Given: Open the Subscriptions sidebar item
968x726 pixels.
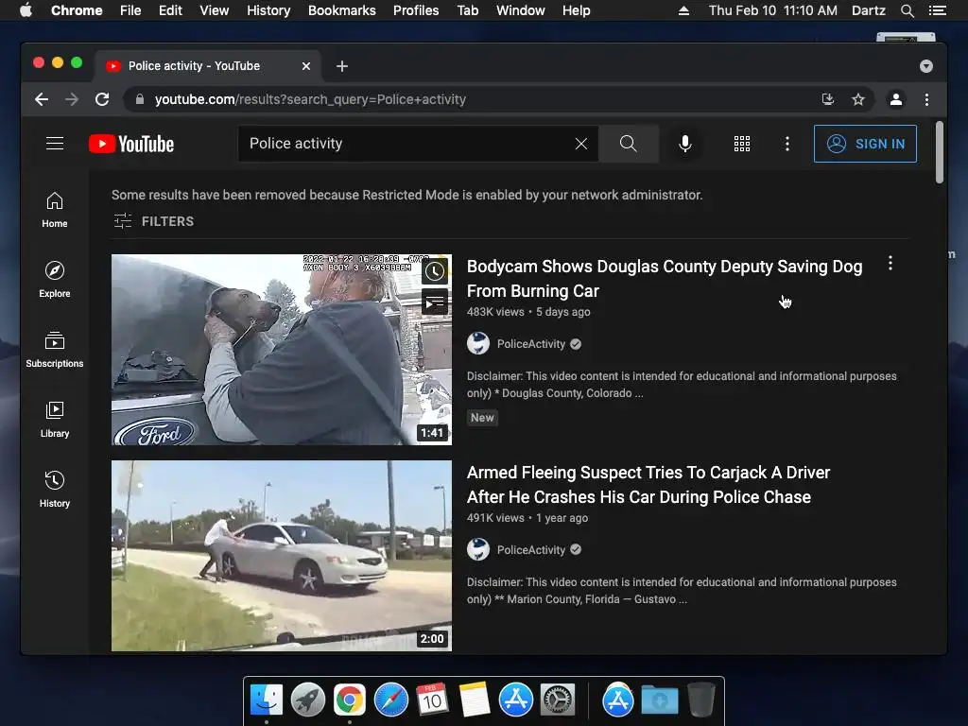Looking at the screenshot, I should point(55,350).
